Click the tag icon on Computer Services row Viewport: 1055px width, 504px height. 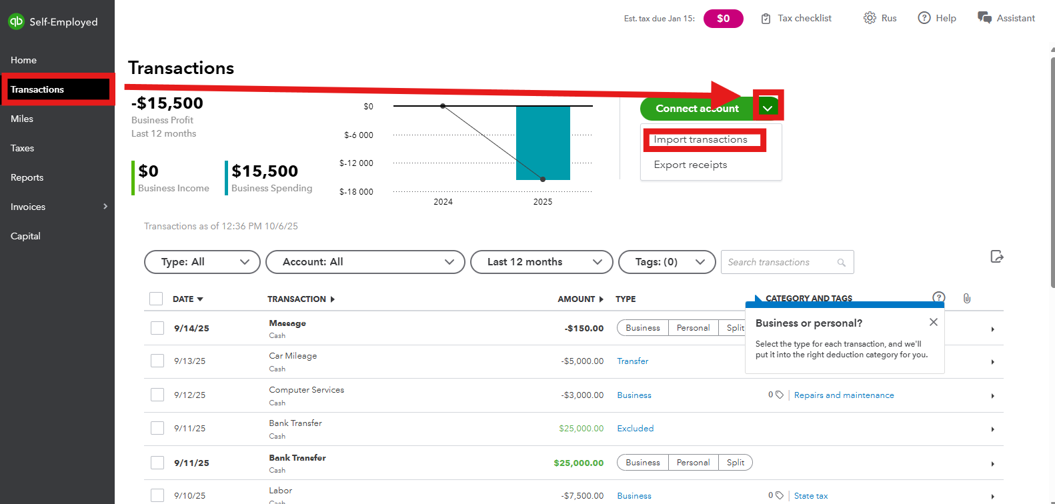click(x=779, y=395)
